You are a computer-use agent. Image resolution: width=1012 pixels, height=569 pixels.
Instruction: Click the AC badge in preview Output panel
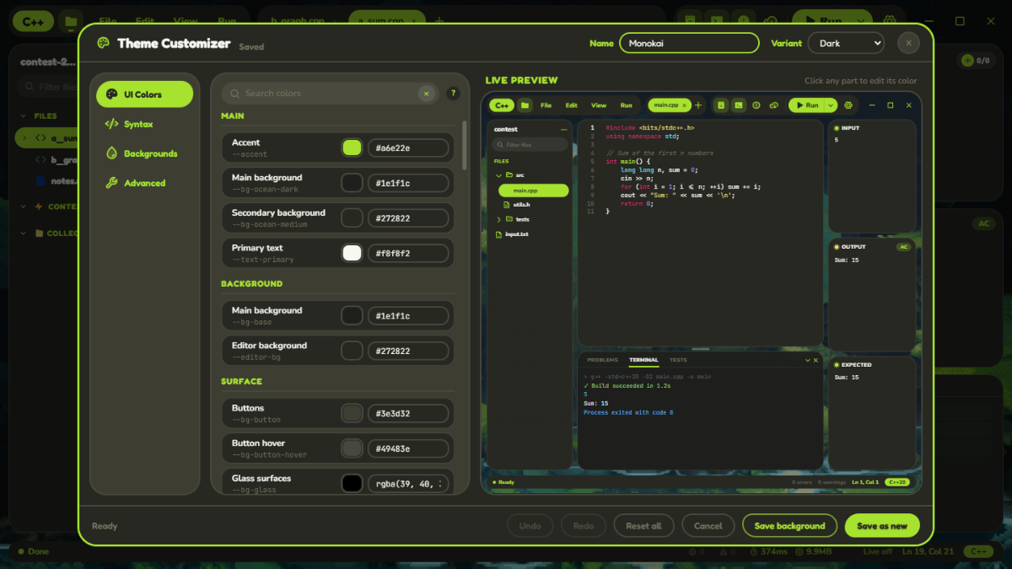coord(903,247)
